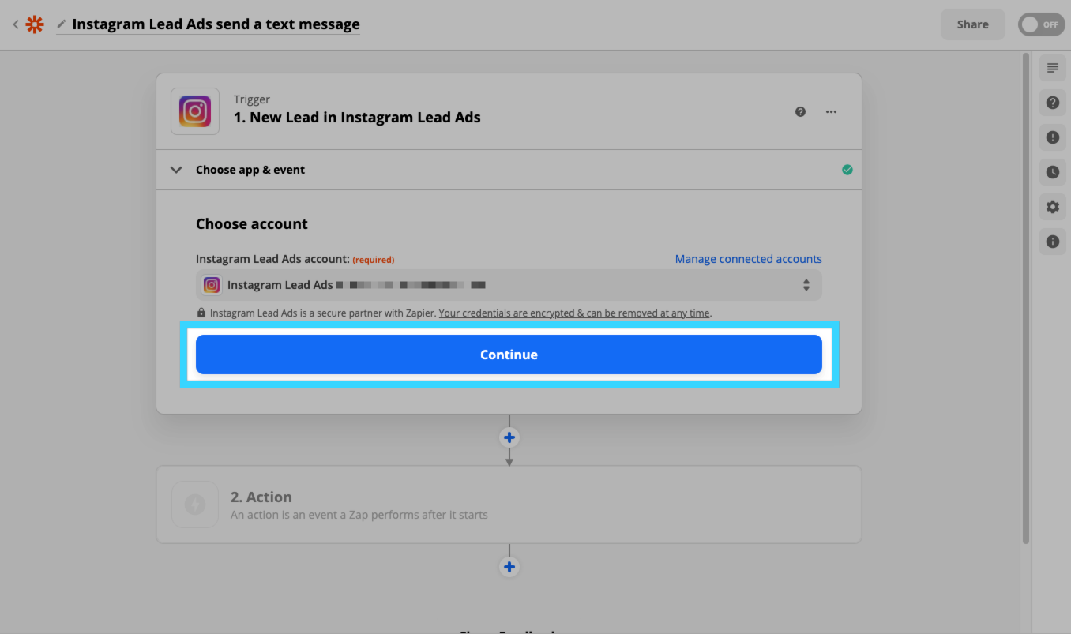Open the Instagram Lead Ads account dropdown
The width and height of the screenshot is (1071, 634).
pos(509,285)
